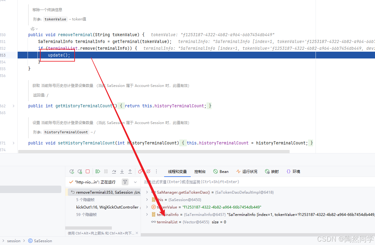Image resolution: width=375 pixels, height=245 pixels.
Task: Open the 环境 tab
Action: [x=293, y=171]
